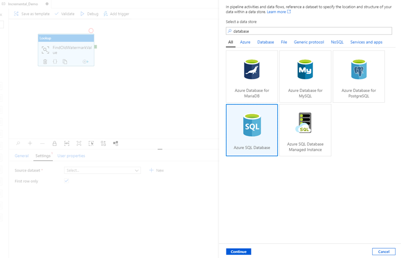Expand the Source dataset dropdown

(x=102, y=171)
